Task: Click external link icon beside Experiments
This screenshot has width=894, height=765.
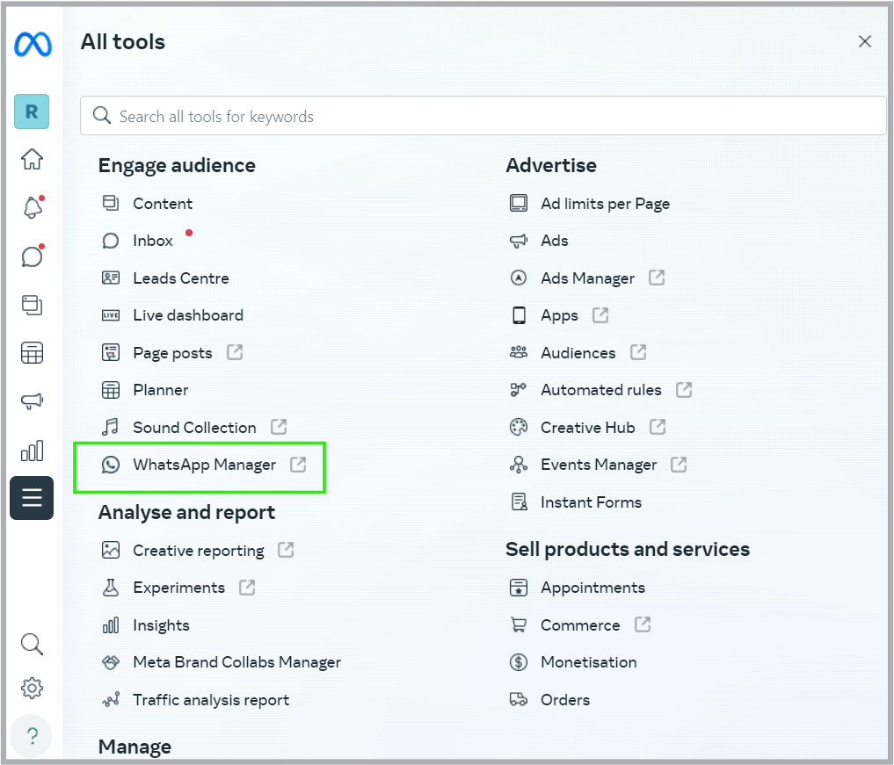Action: click(247, 588)
